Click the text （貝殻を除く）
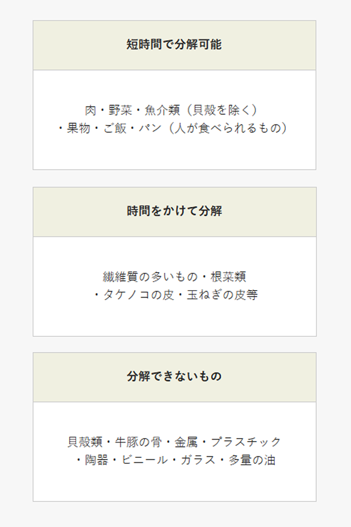Viewport: 351px width, 527px height. pos(222,110)
